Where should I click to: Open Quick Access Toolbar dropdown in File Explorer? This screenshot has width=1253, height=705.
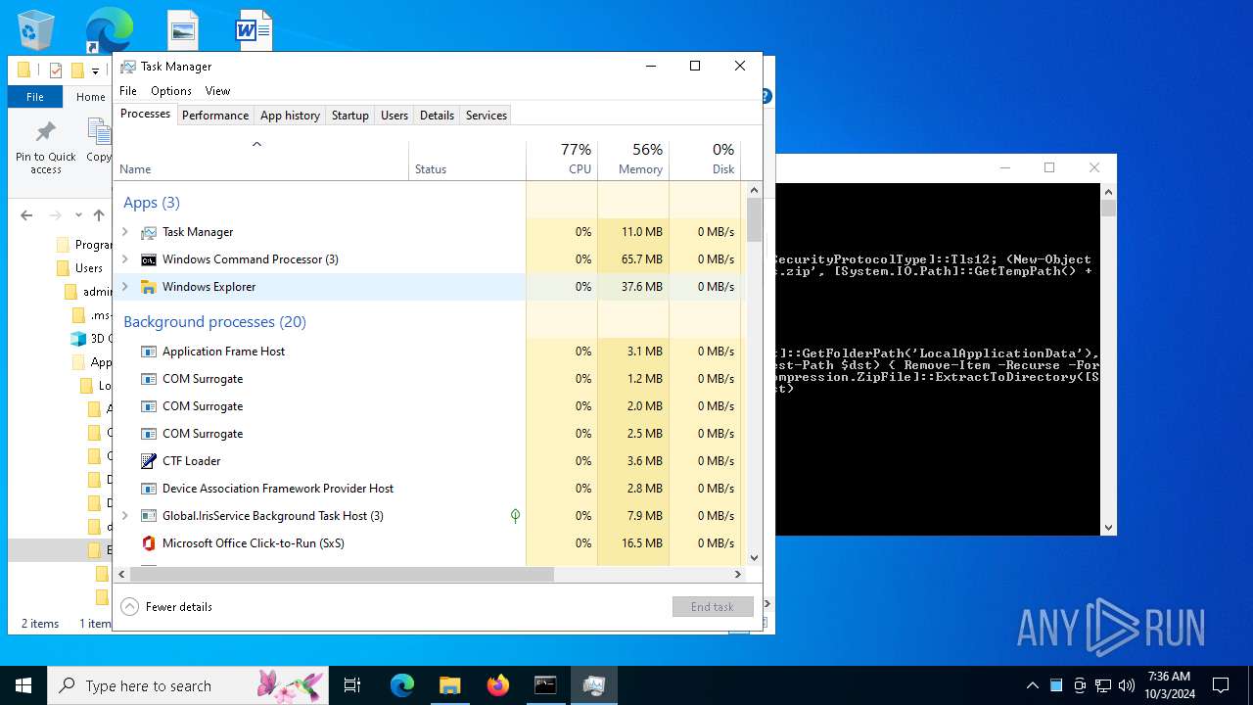pos(95,70)
